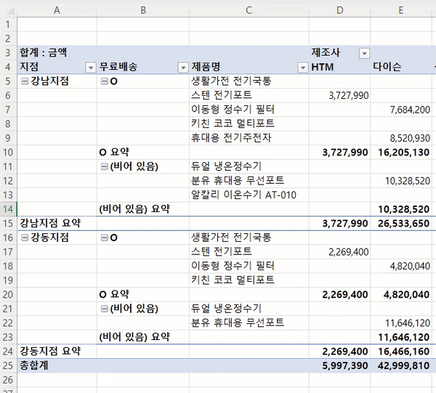Screen dimensions: 436x393
Task: Select 분유 휴대용 무선포트 in row 12
Action: 249,181
